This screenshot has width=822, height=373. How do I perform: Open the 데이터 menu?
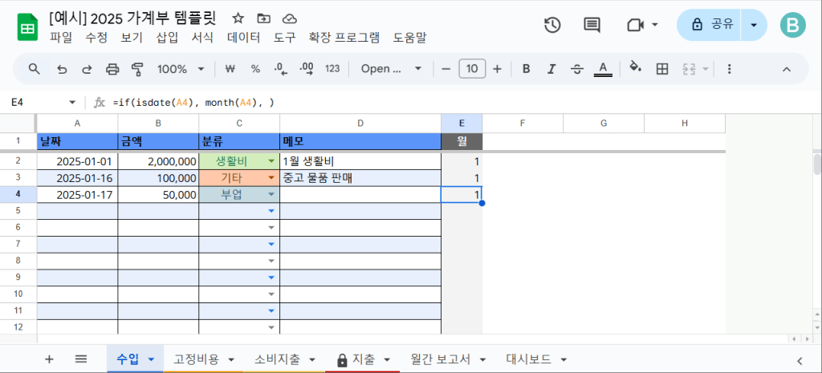click(243, 37)
